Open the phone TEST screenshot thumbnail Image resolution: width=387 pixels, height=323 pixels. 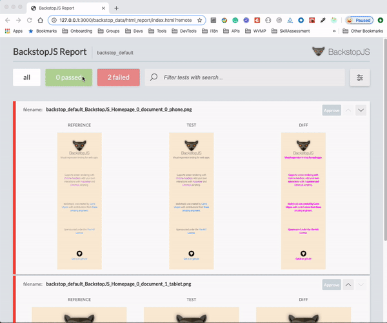point(192,201)
